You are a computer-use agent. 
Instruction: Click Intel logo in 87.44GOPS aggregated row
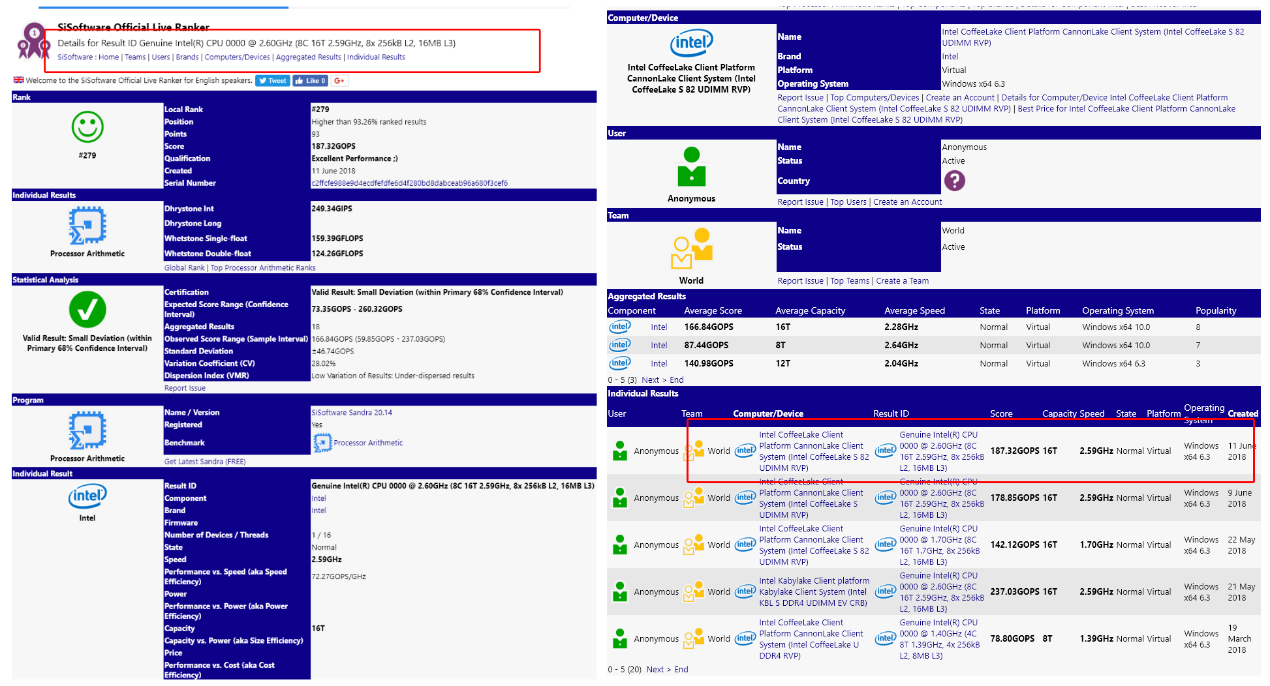click(x=620, y=345)
